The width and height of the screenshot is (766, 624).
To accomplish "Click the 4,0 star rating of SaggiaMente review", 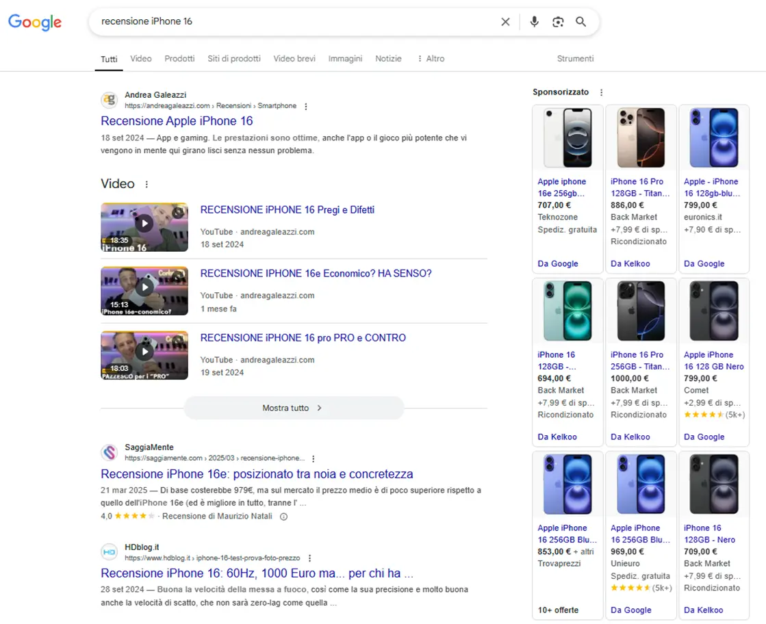I will tap(127, 517).
